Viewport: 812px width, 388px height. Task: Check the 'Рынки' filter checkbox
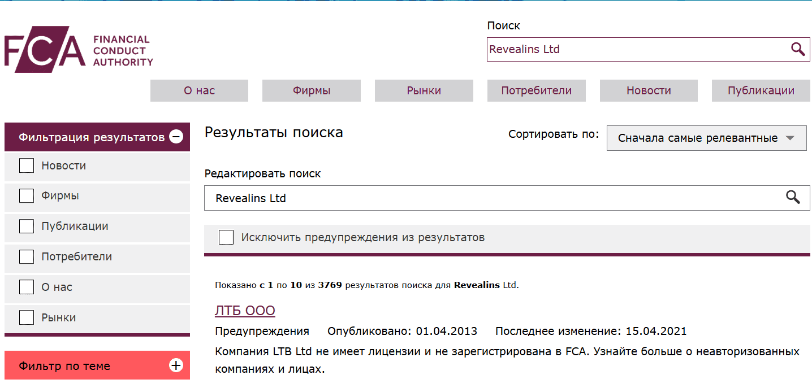point(26,317)
